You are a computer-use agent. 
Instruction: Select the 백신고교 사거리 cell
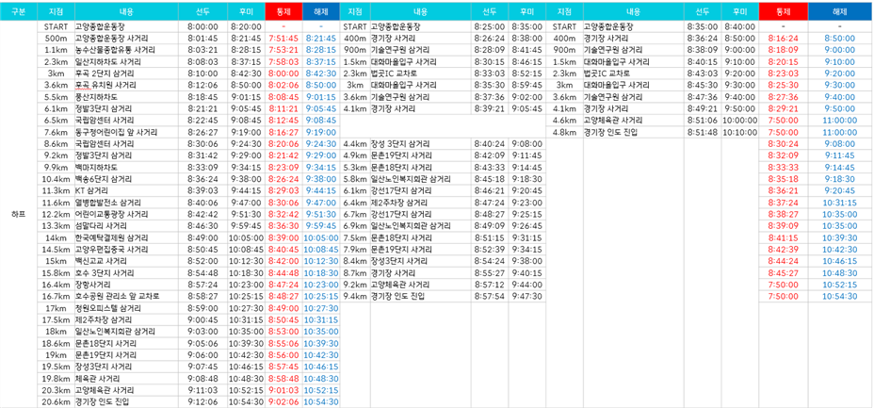coord(126,261)
